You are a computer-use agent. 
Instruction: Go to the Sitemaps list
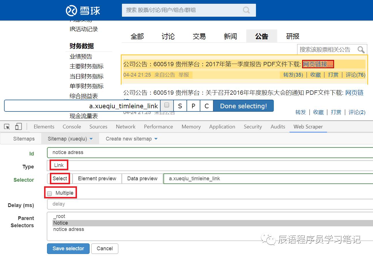[24, 139]
